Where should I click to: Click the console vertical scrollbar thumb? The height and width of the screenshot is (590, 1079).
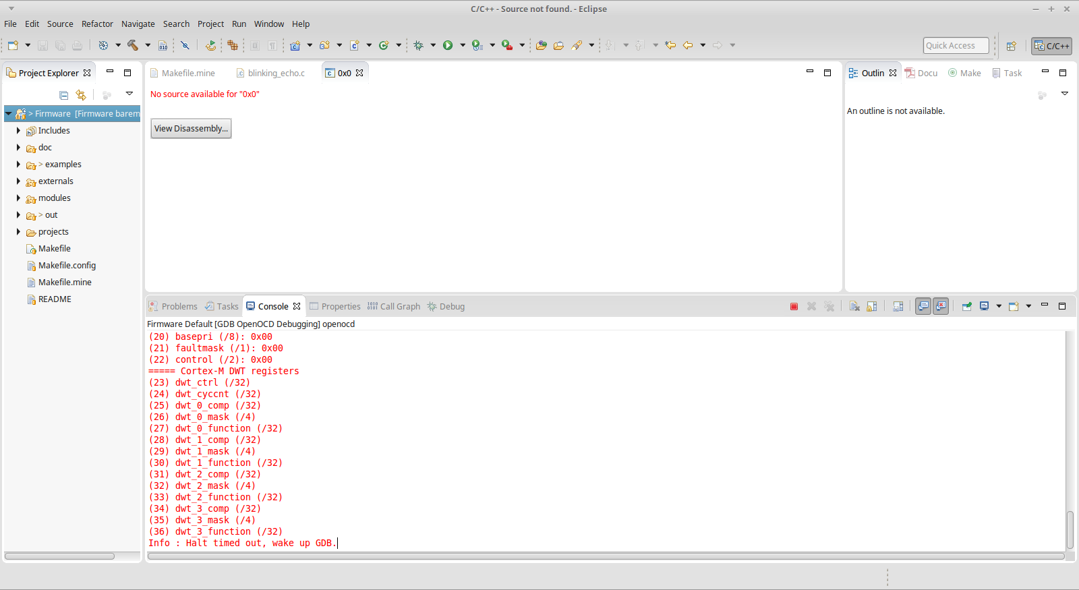(1070, 530)
